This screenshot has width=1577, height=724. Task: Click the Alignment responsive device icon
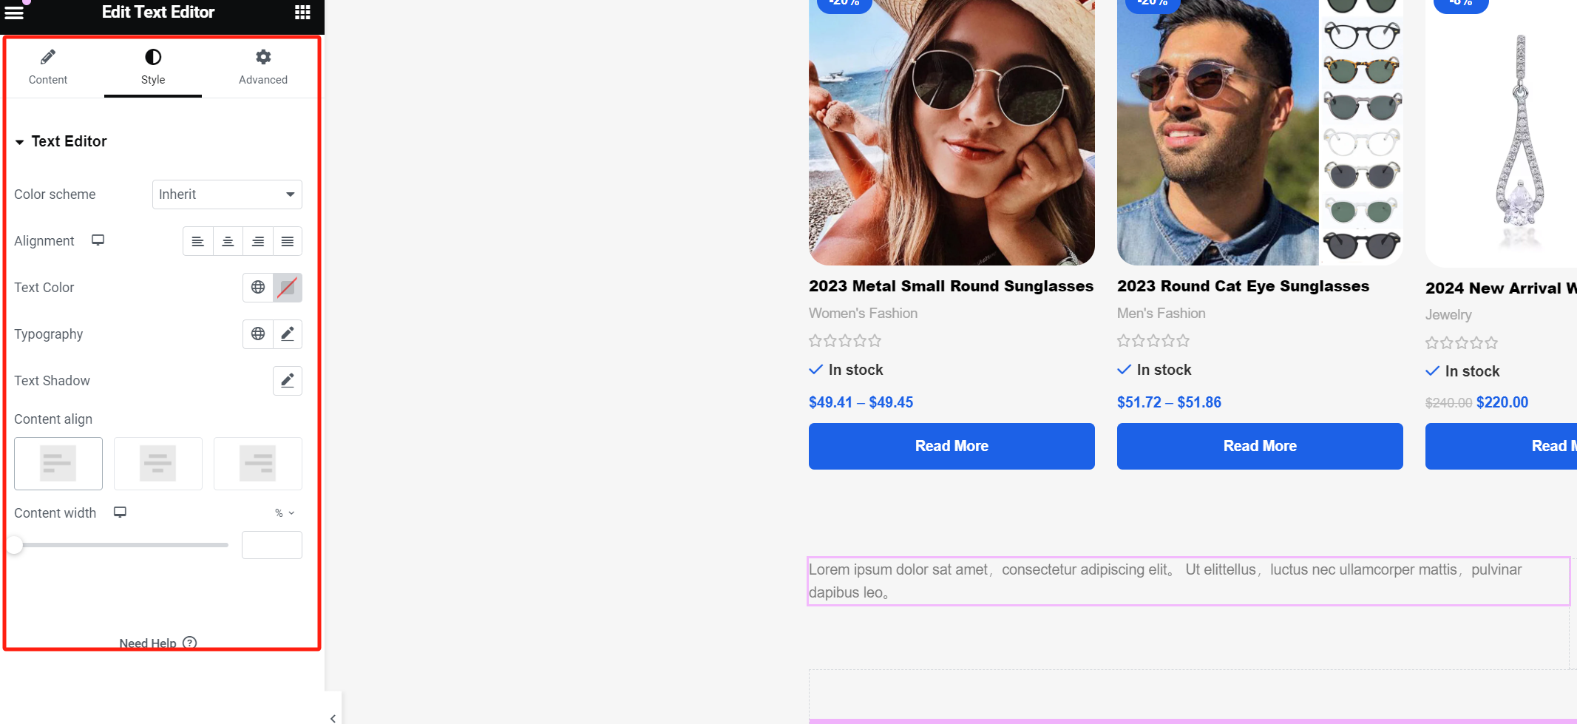pos(98,240)
